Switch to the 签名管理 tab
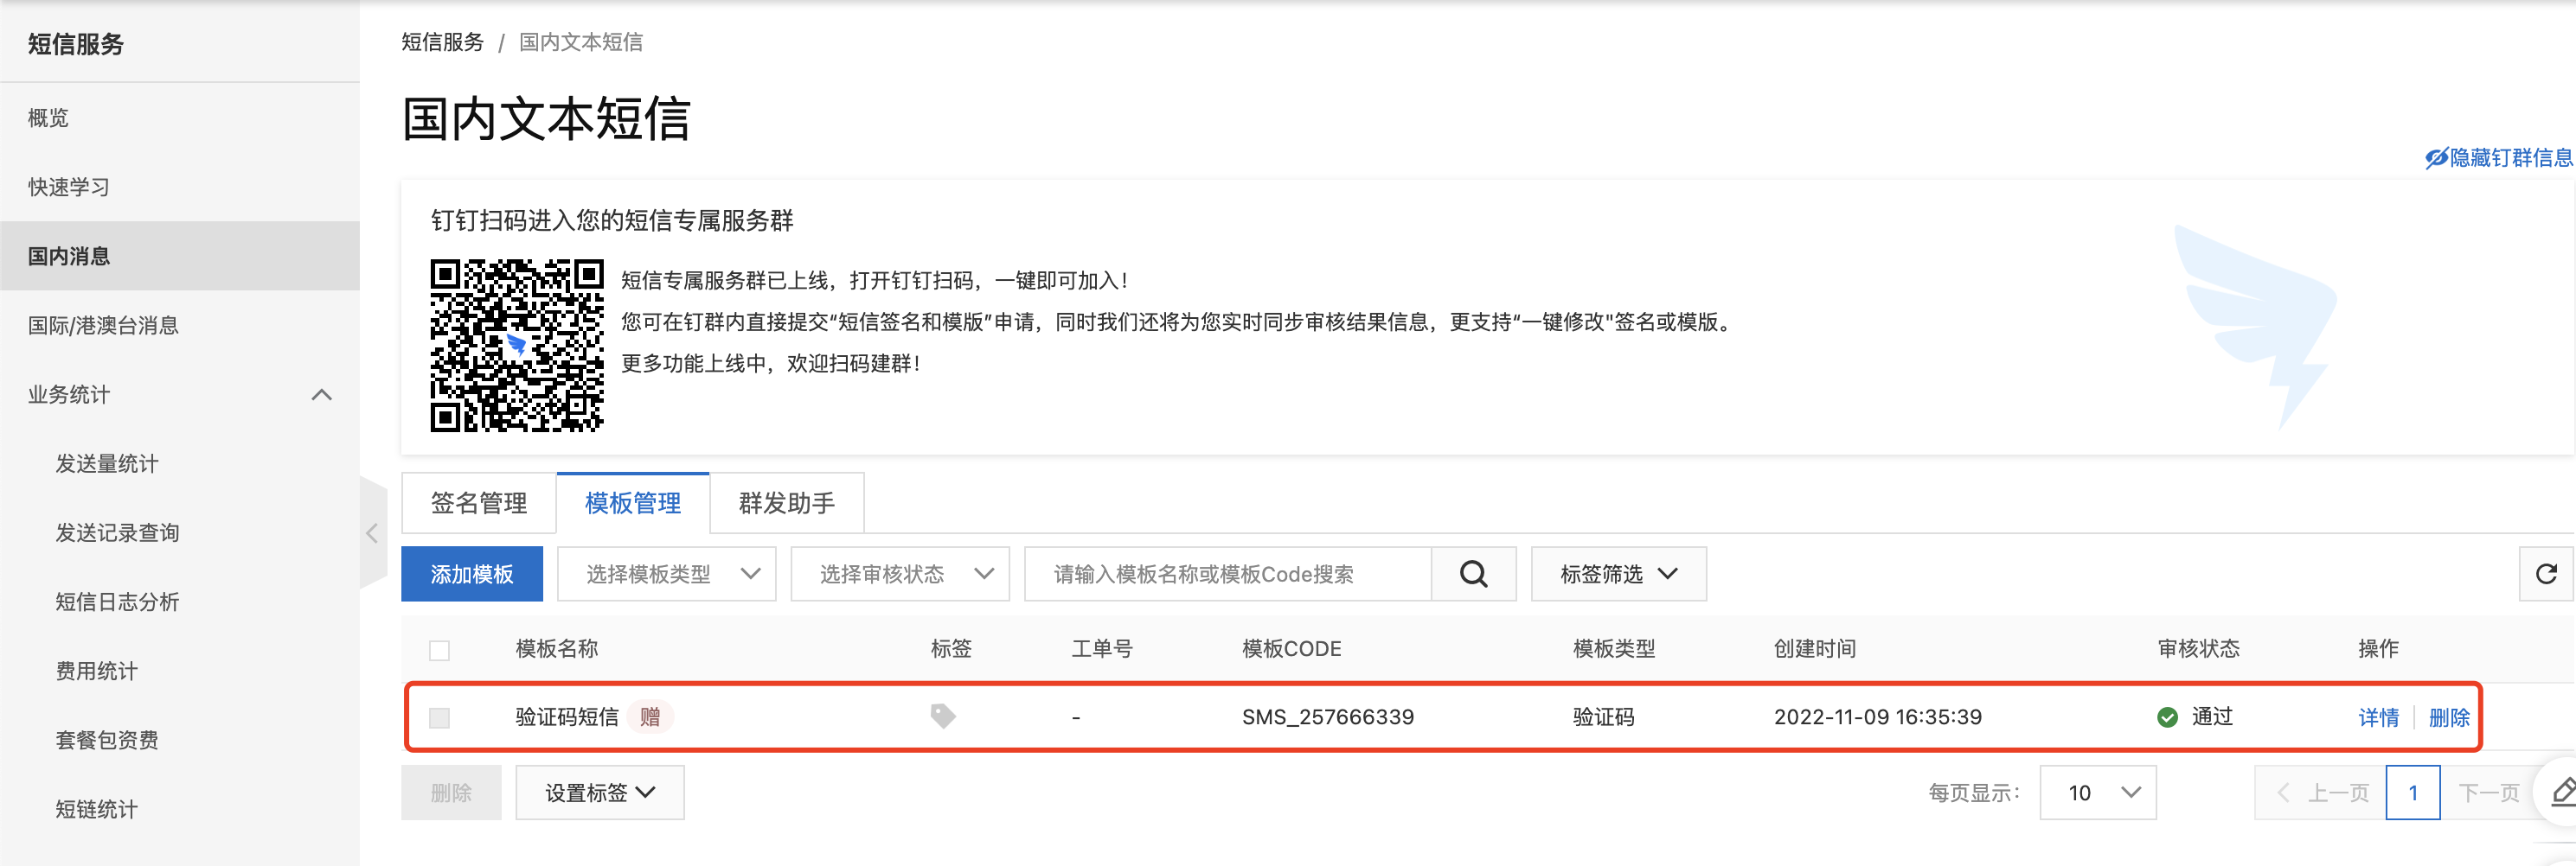 point(478,502)
